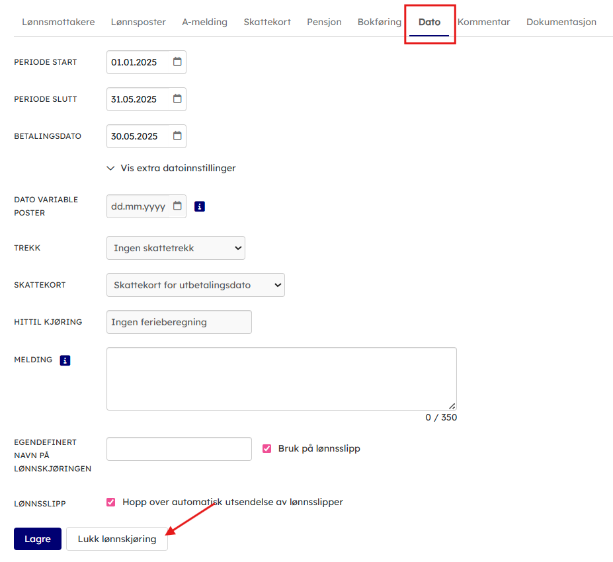Go to the Bokføring tab
This screenshot has width=613, height=562.
tap(379, 22)
